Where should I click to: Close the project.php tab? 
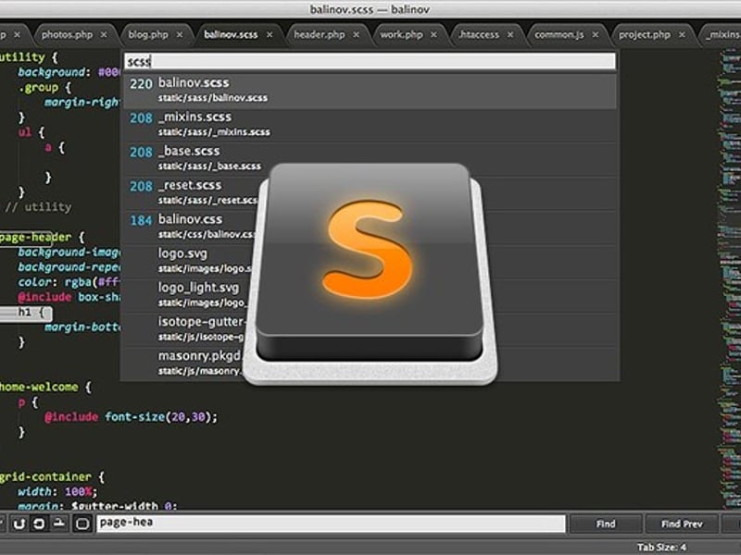(682, 35)
